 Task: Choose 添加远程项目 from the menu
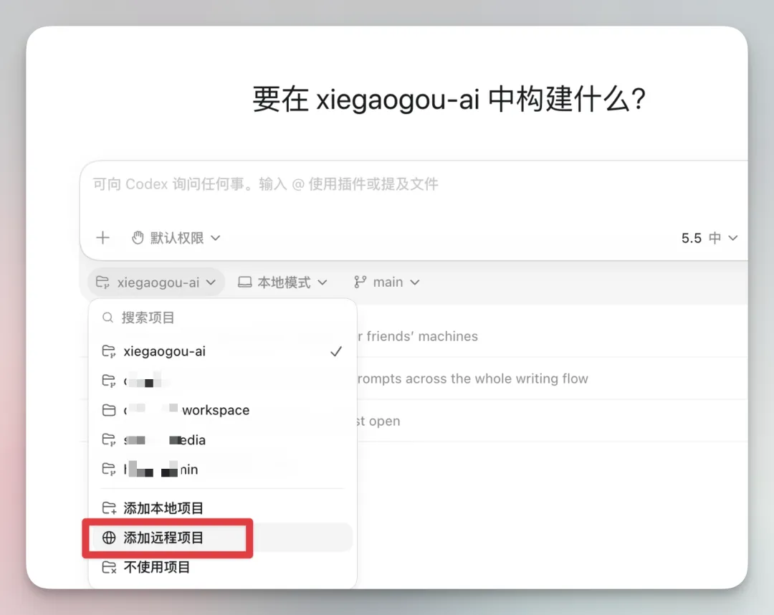pyautogui.click(x=223, y=538)
